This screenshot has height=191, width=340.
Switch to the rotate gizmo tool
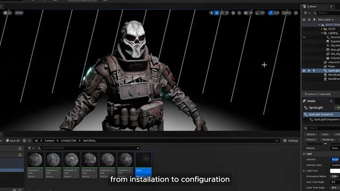tap(222, 13)
